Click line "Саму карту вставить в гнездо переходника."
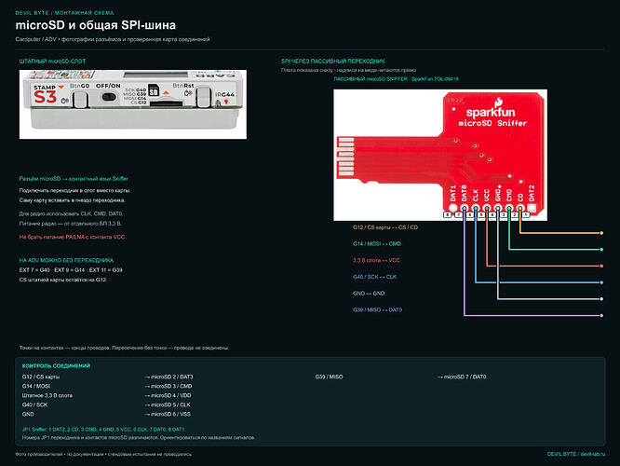 coord(73,200)
